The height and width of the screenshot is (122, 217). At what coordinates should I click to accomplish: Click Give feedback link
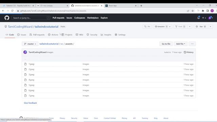(x=30, y=103)
